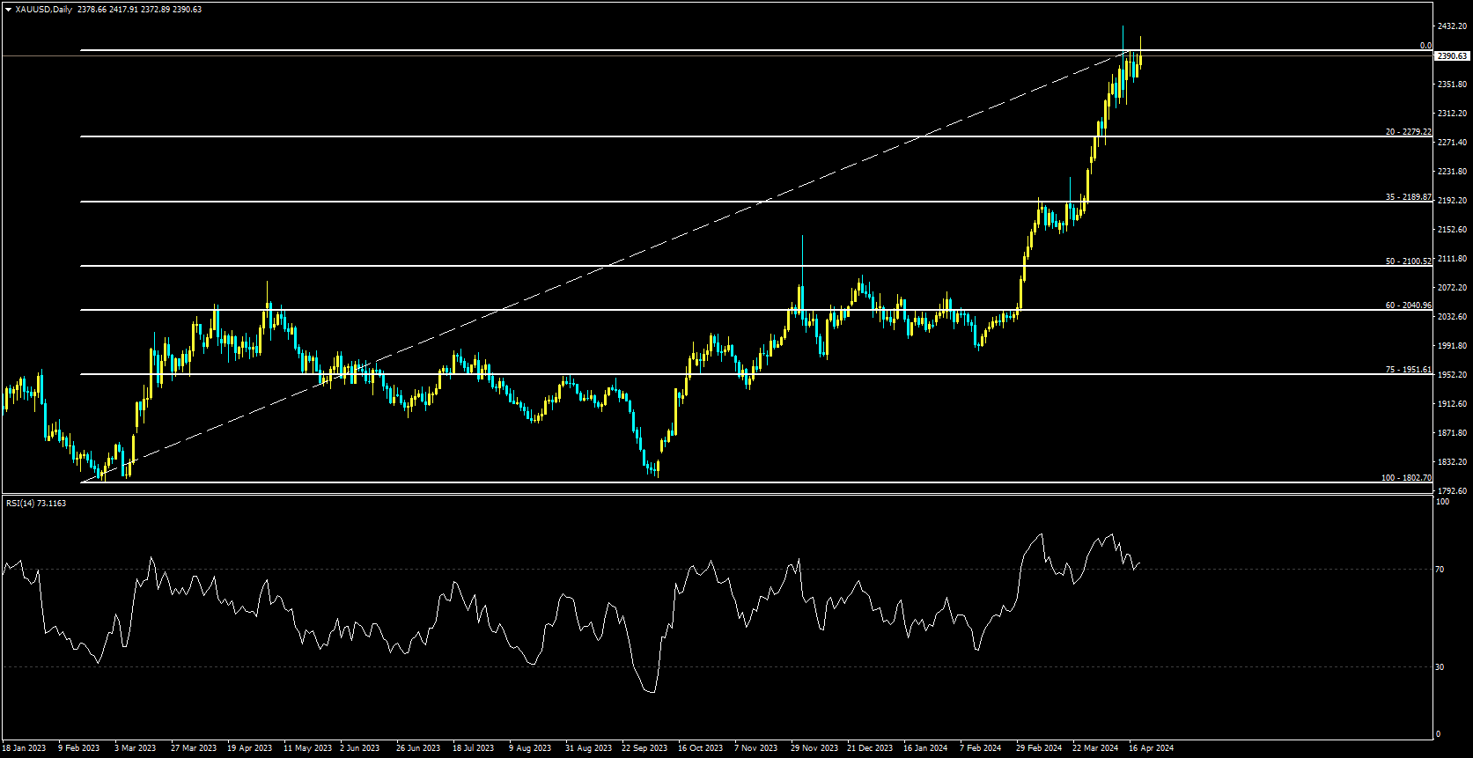Click price axis value 2111.80
Image resolution: width=1473 pixels, height=758 pixels.
coord(1452,259)
